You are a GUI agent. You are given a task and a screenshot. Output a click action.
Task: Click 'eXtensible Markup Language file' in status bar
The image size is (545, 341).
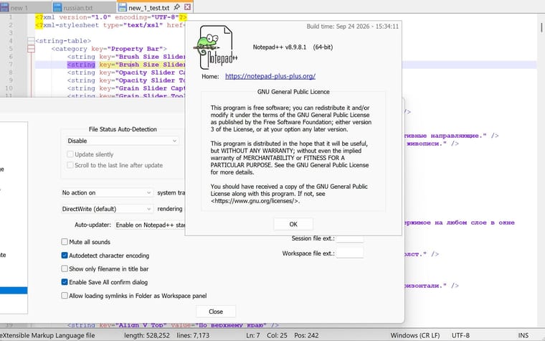pyautogui.click(x=47, y=335)
